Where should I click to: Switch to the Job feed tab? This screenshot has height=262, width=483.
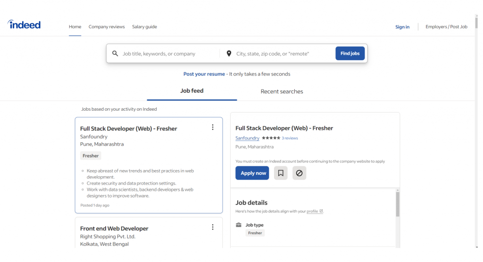192,91
